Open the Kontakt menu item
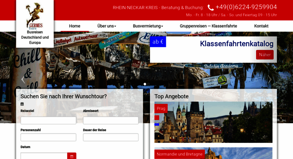The width and height of the screenshot is (293, 159). (x=261, y=26)
